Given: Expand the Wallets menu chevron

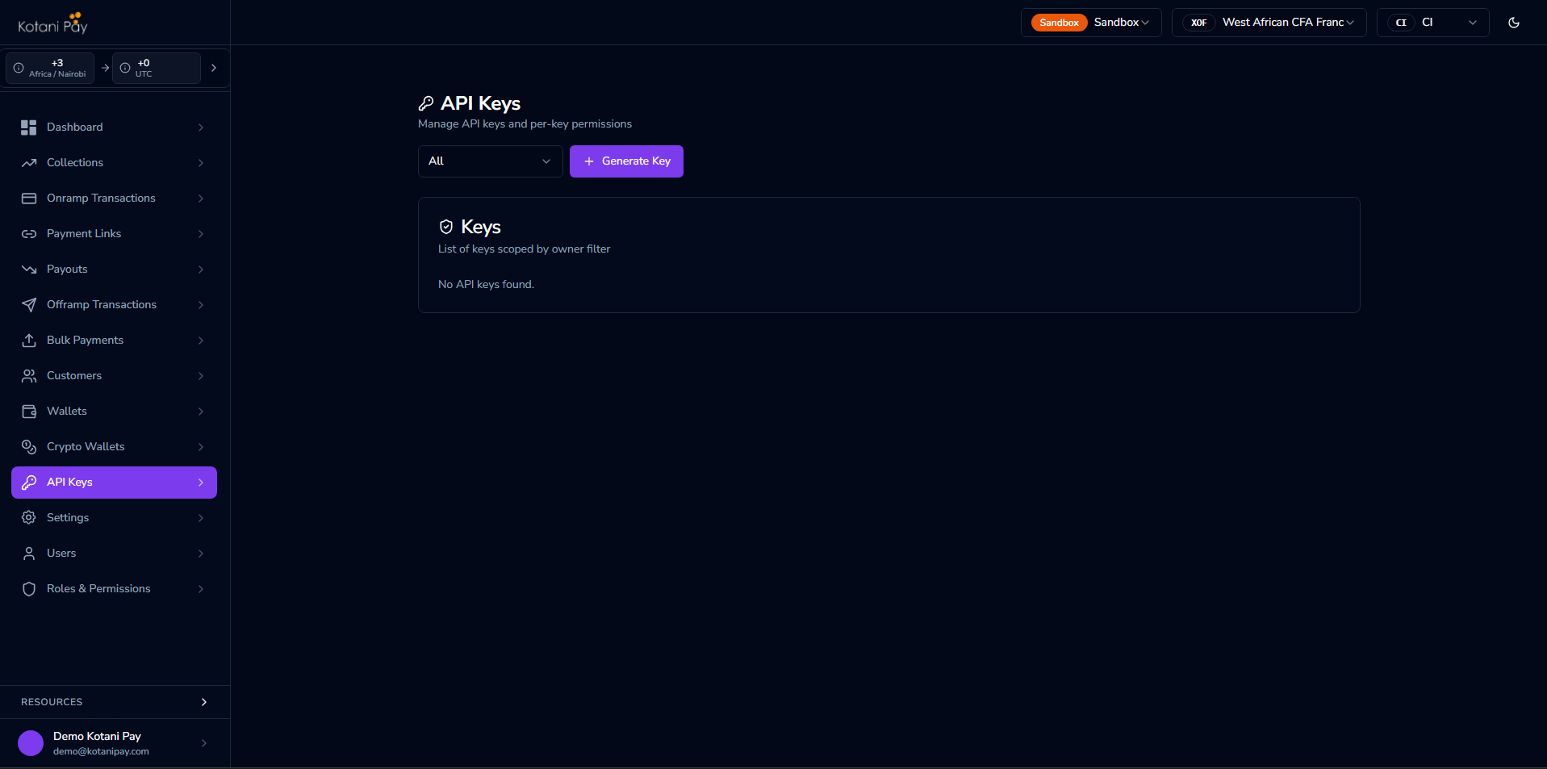Looking at the screenshot, I should pos(201,412).
